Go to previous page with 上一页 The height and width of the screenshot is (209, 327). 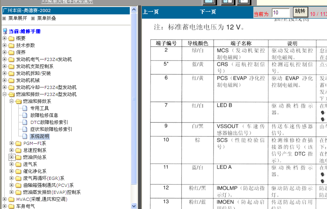pyautogui.click(x=150, y=12)
